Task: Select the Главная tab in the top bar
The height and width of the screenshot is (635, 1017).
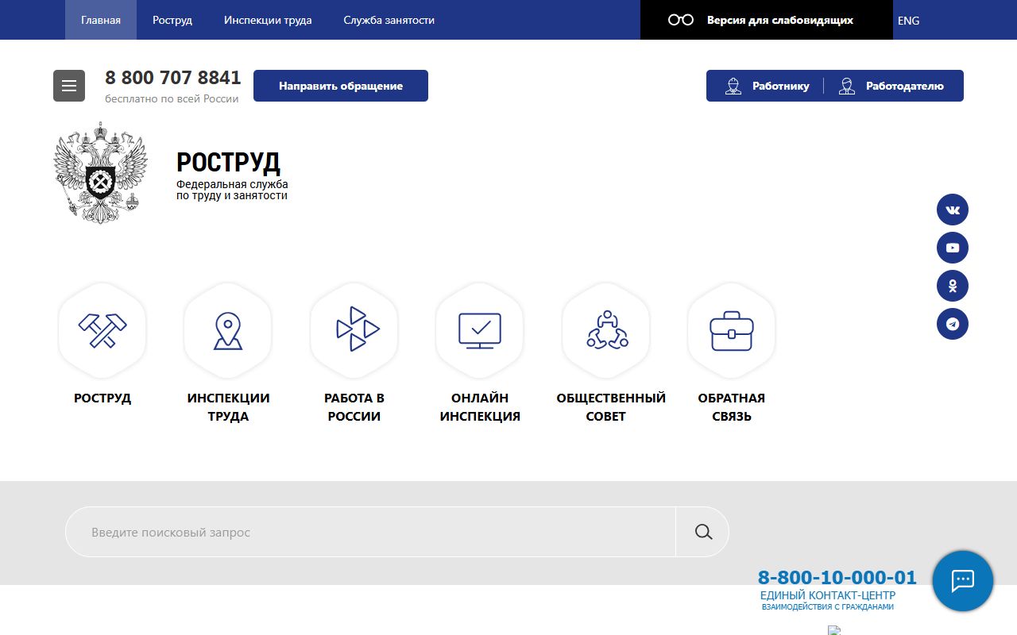Action: (x=101, y=20)
